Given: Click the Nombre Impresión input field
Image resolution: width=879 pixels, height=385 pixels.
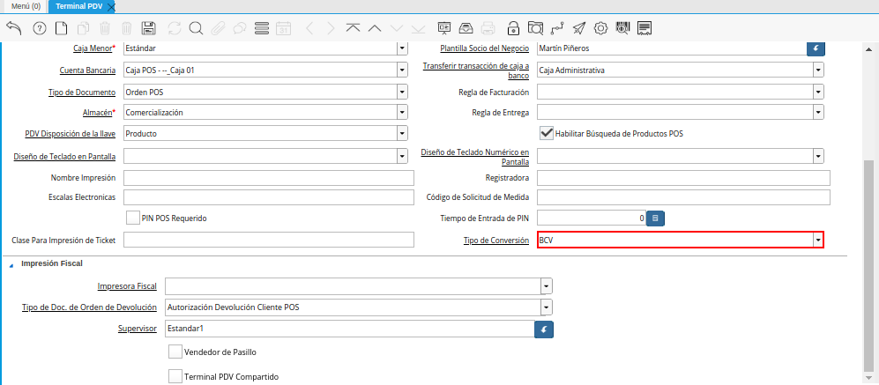Looking at the screenshot, I should point(269,178).
